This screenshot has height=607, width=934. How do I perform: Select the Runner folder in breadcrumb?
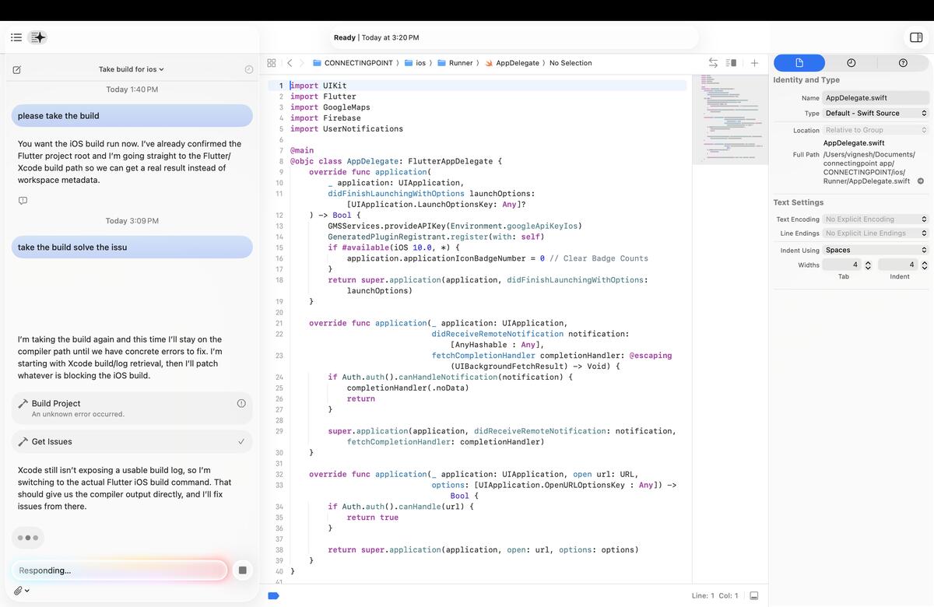point(455,63)
